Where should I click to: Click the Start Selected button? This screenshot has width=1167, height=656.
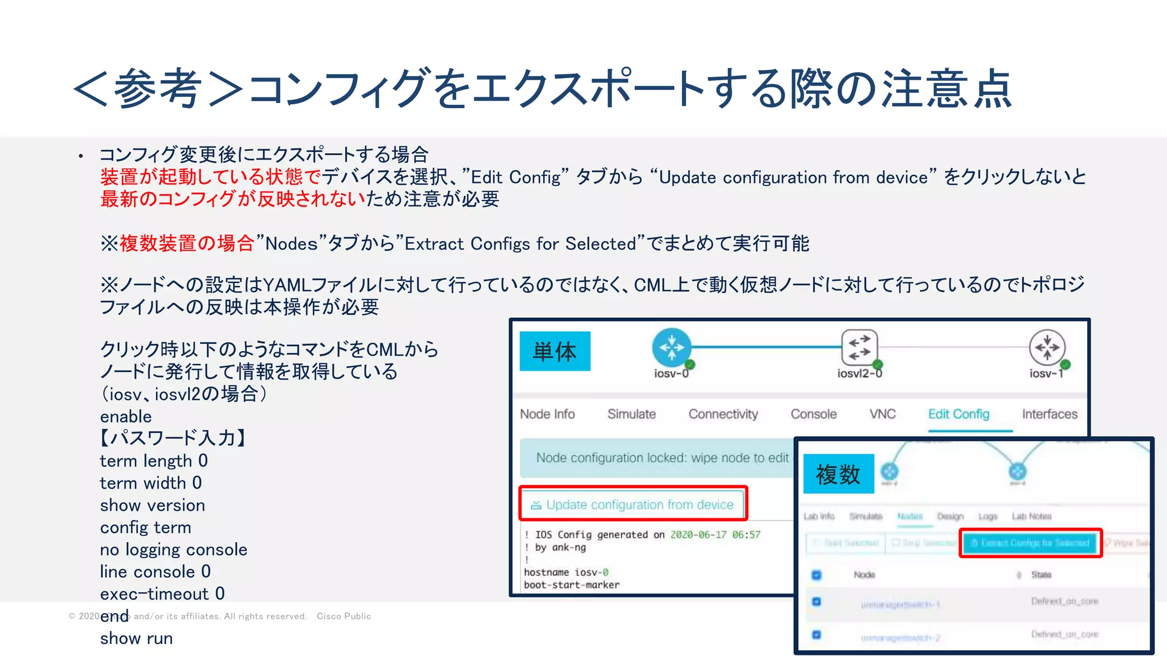pyautogui.click(x=846, y=543)
